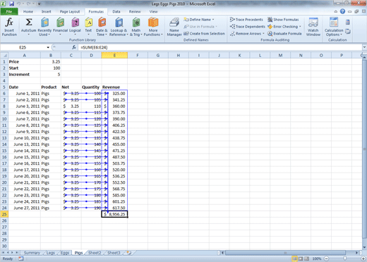The width and height of the screenshot is (367, 262).
Task: Open the Name Box dropdown
Action: [48, 47]
